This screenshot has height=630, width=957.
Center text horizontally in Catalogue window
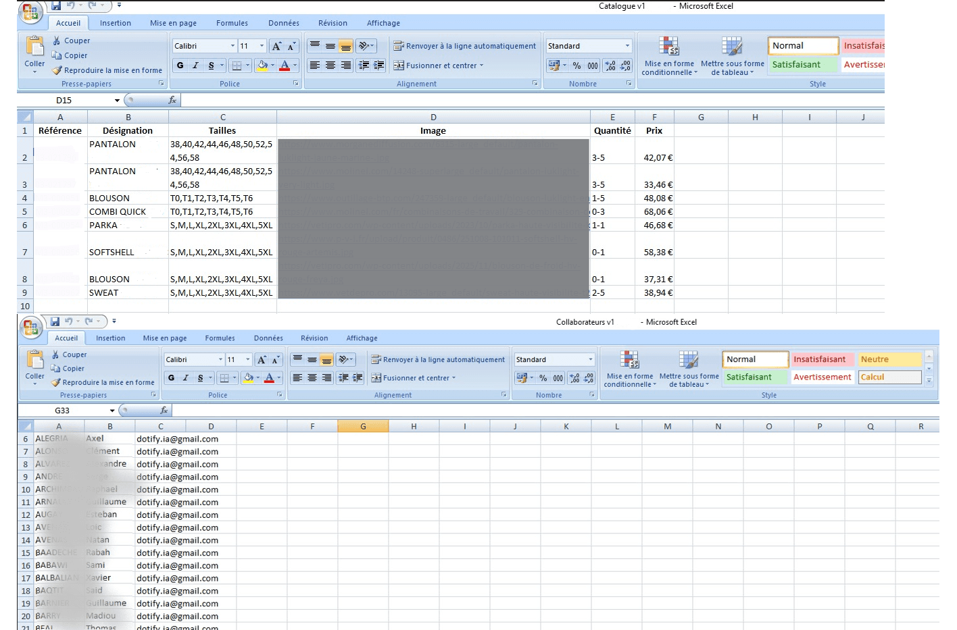click(x=330, y=65)
